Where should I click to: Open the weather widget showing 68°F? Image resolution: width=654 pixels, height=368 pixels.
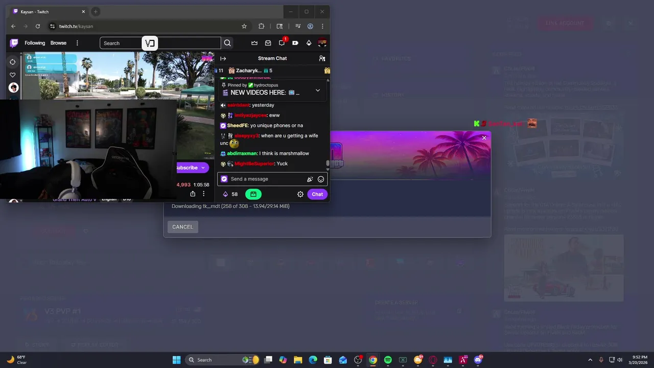point(16,360)
